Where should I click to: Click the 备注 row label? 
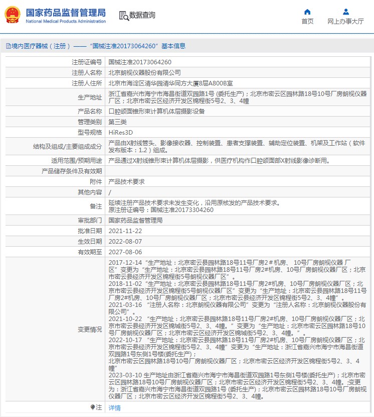coord(96,206)
